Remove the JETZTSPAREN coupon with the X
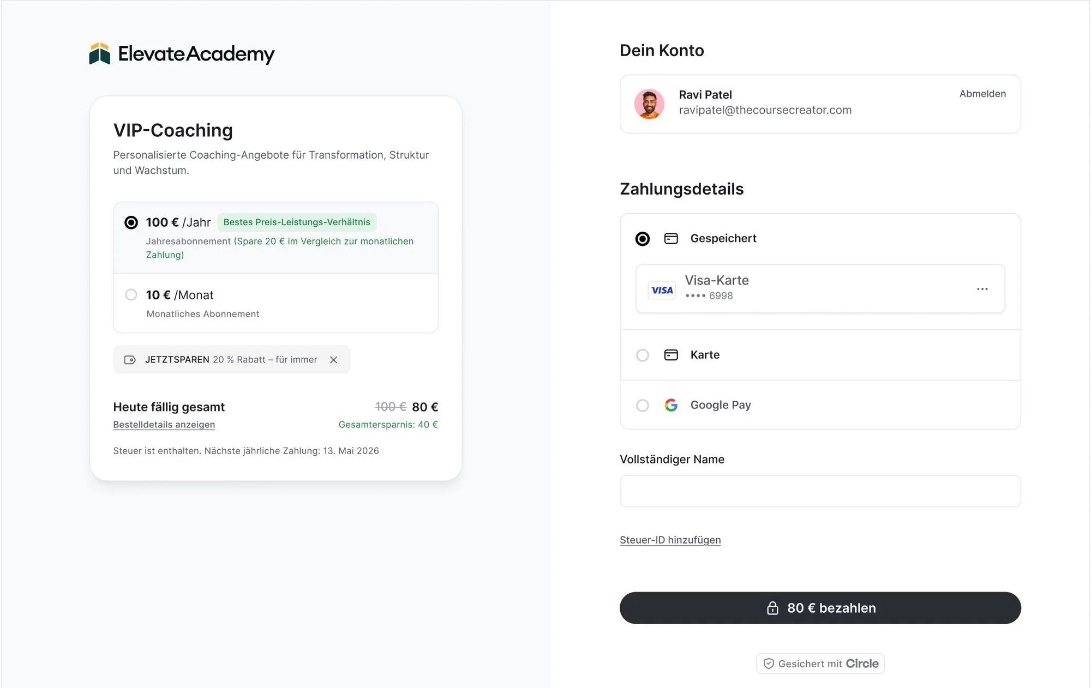The height and width of the screenshot is (688, 1091). [334, 360]
